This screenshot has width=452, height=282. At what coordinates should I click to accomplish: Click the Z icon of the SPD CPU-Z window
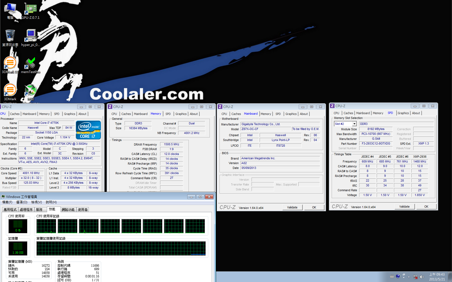coord(332,106)
